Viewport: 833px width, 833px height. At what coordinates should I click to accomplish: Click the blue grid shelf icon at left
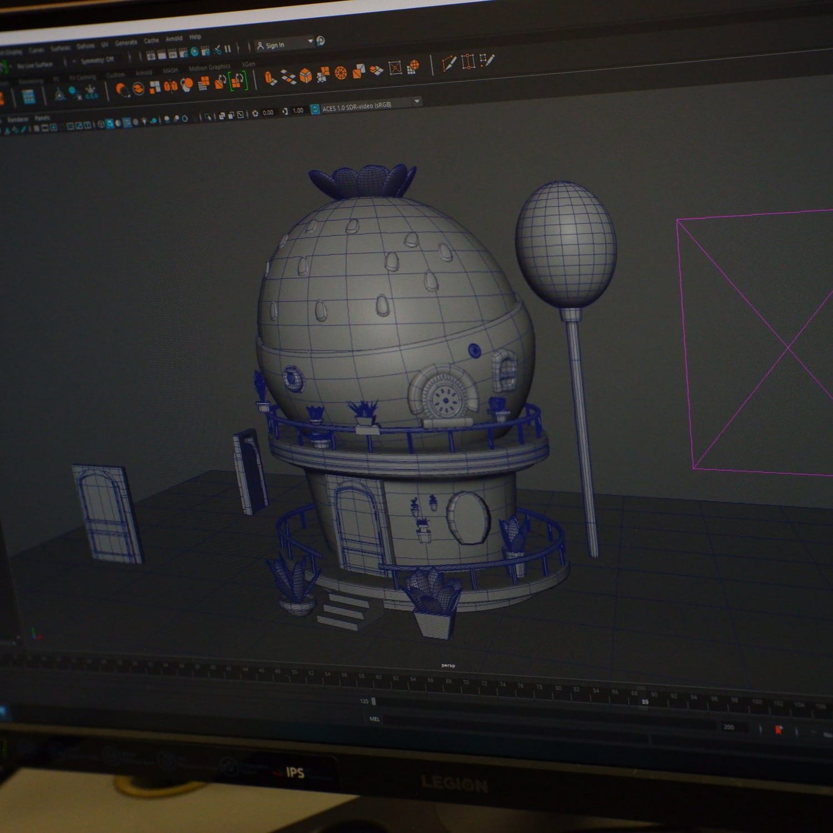(x=29, y=97)
